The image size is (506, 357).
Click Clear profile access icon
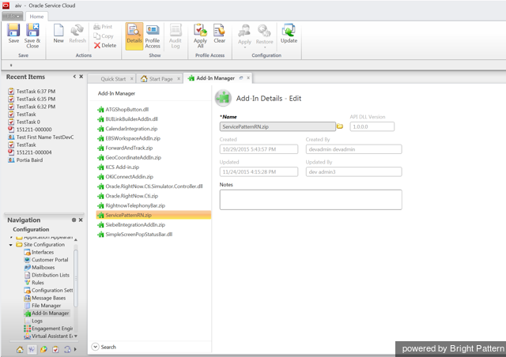pyautogui.click(x=220, y=33)
